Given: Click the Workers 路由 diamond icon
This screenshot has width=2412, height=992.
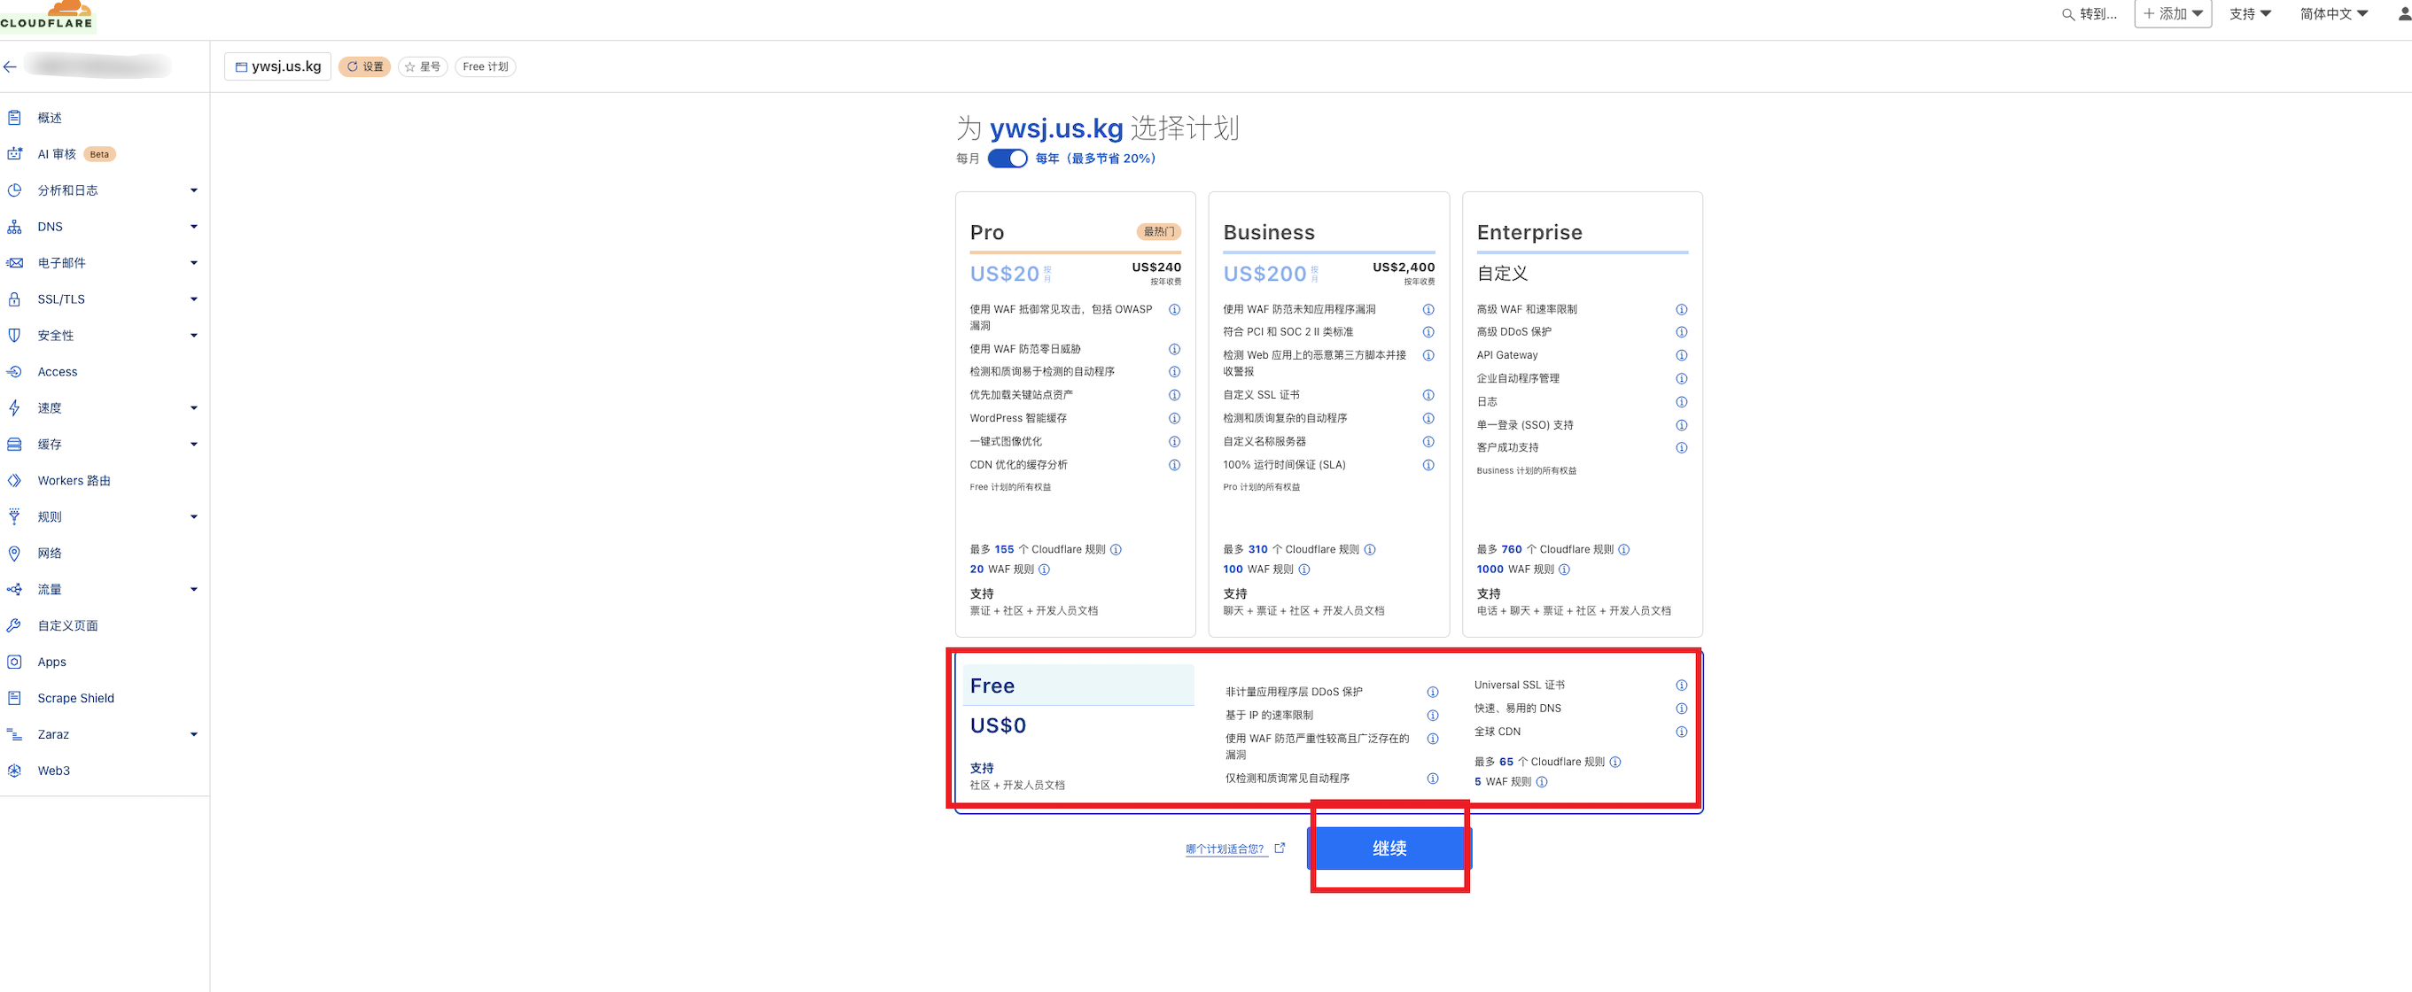Looking at the screenshot, I should click(x=14, y=480).
